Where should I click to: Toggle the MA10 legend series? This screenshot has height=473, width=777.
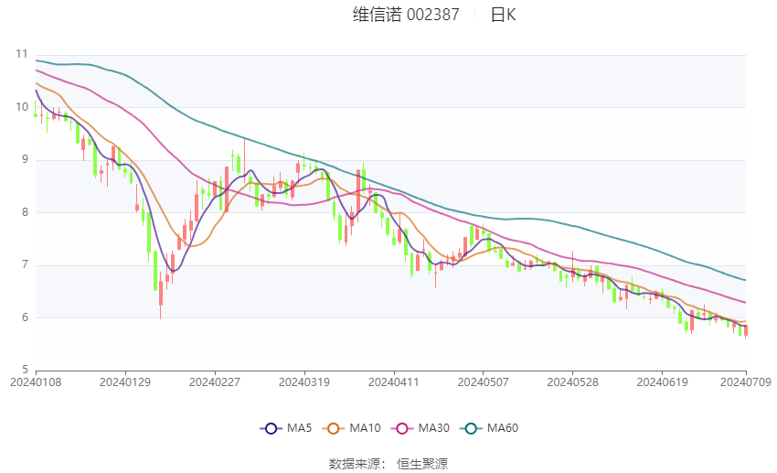(x=351, y=428)
